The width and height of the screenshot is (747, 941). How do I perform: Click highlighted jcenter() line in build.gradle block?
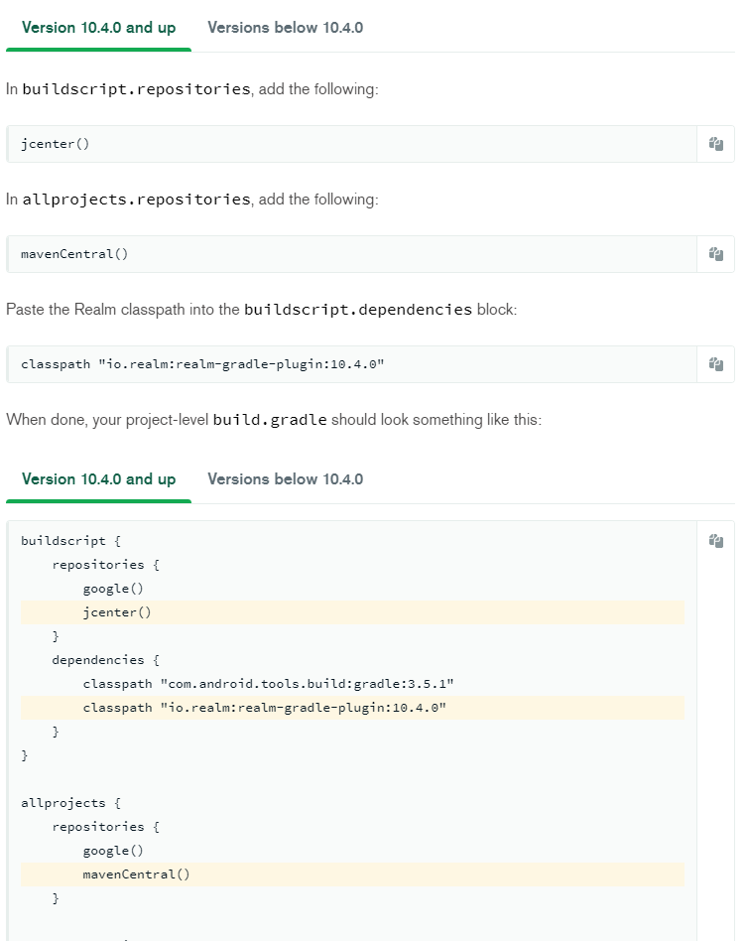point(117,612)
